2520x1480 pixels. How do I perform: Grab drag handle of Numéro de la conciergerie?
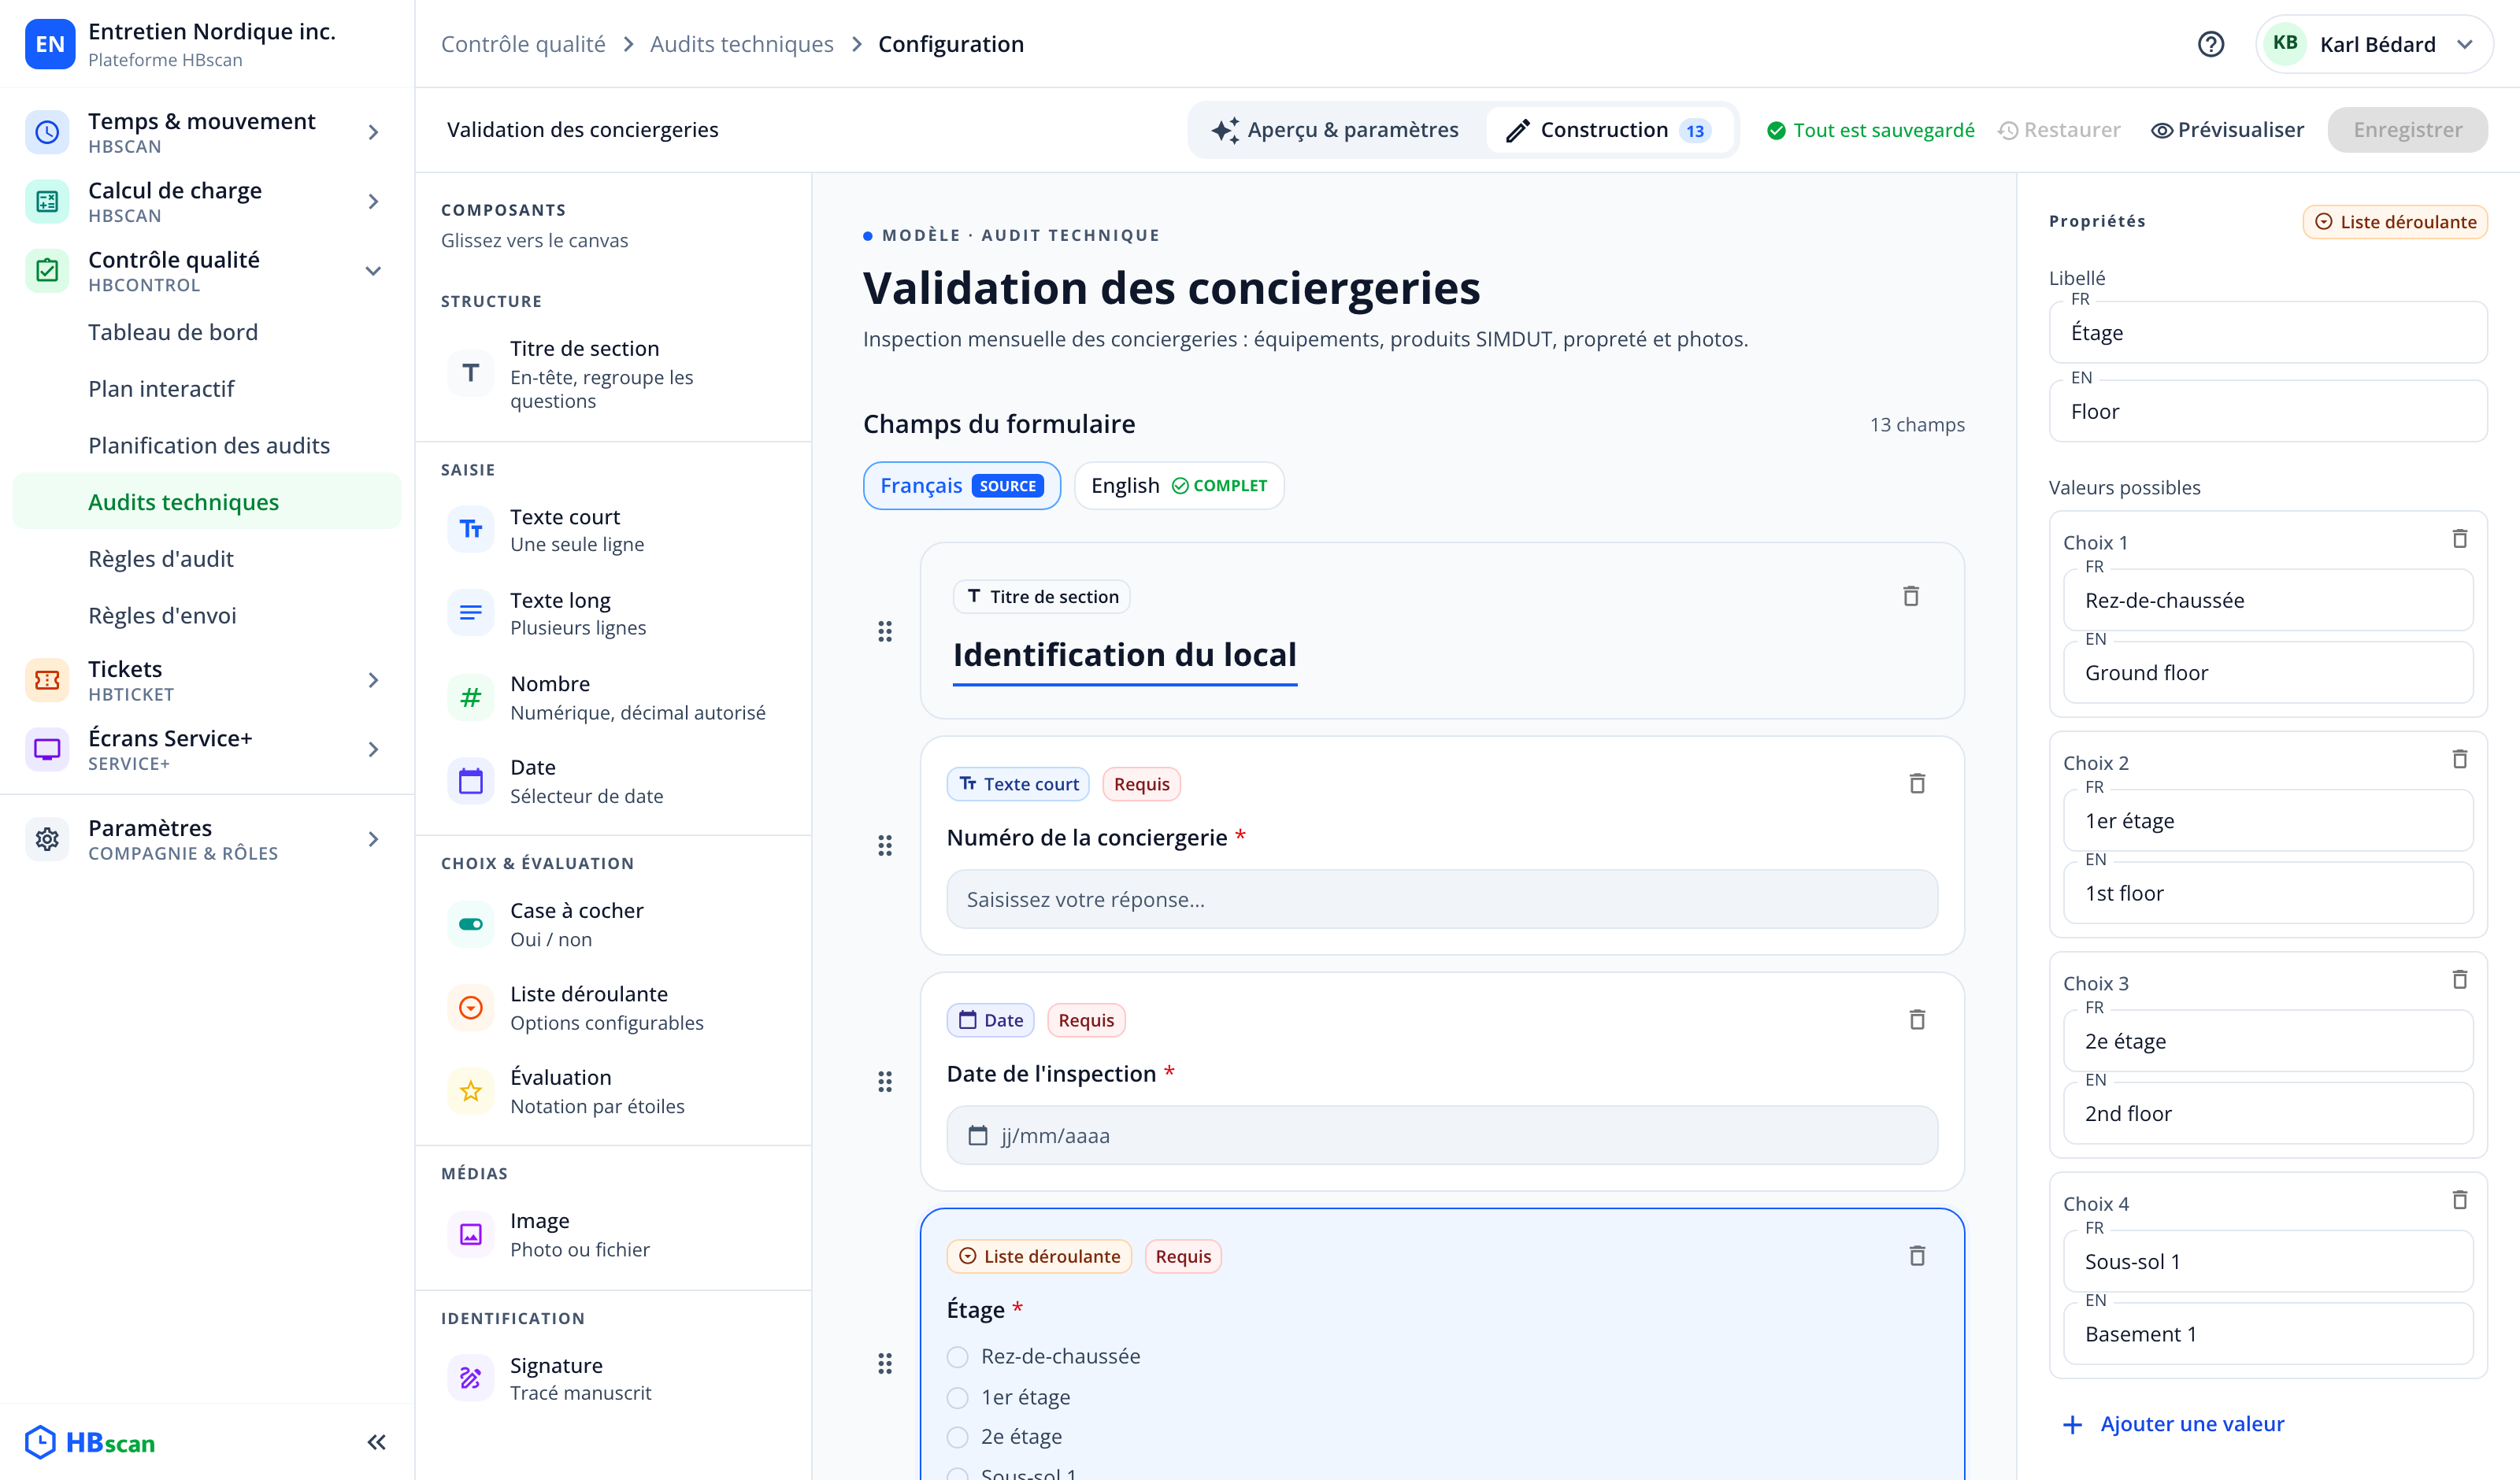pos(884,846)
